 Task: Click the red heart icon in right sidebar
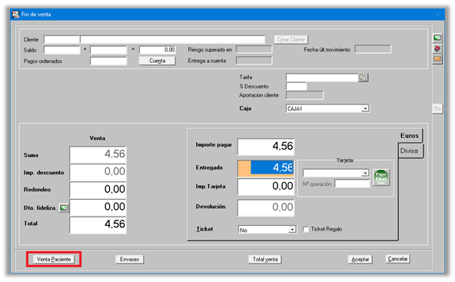pyautogui.click(x=437, y=48)
